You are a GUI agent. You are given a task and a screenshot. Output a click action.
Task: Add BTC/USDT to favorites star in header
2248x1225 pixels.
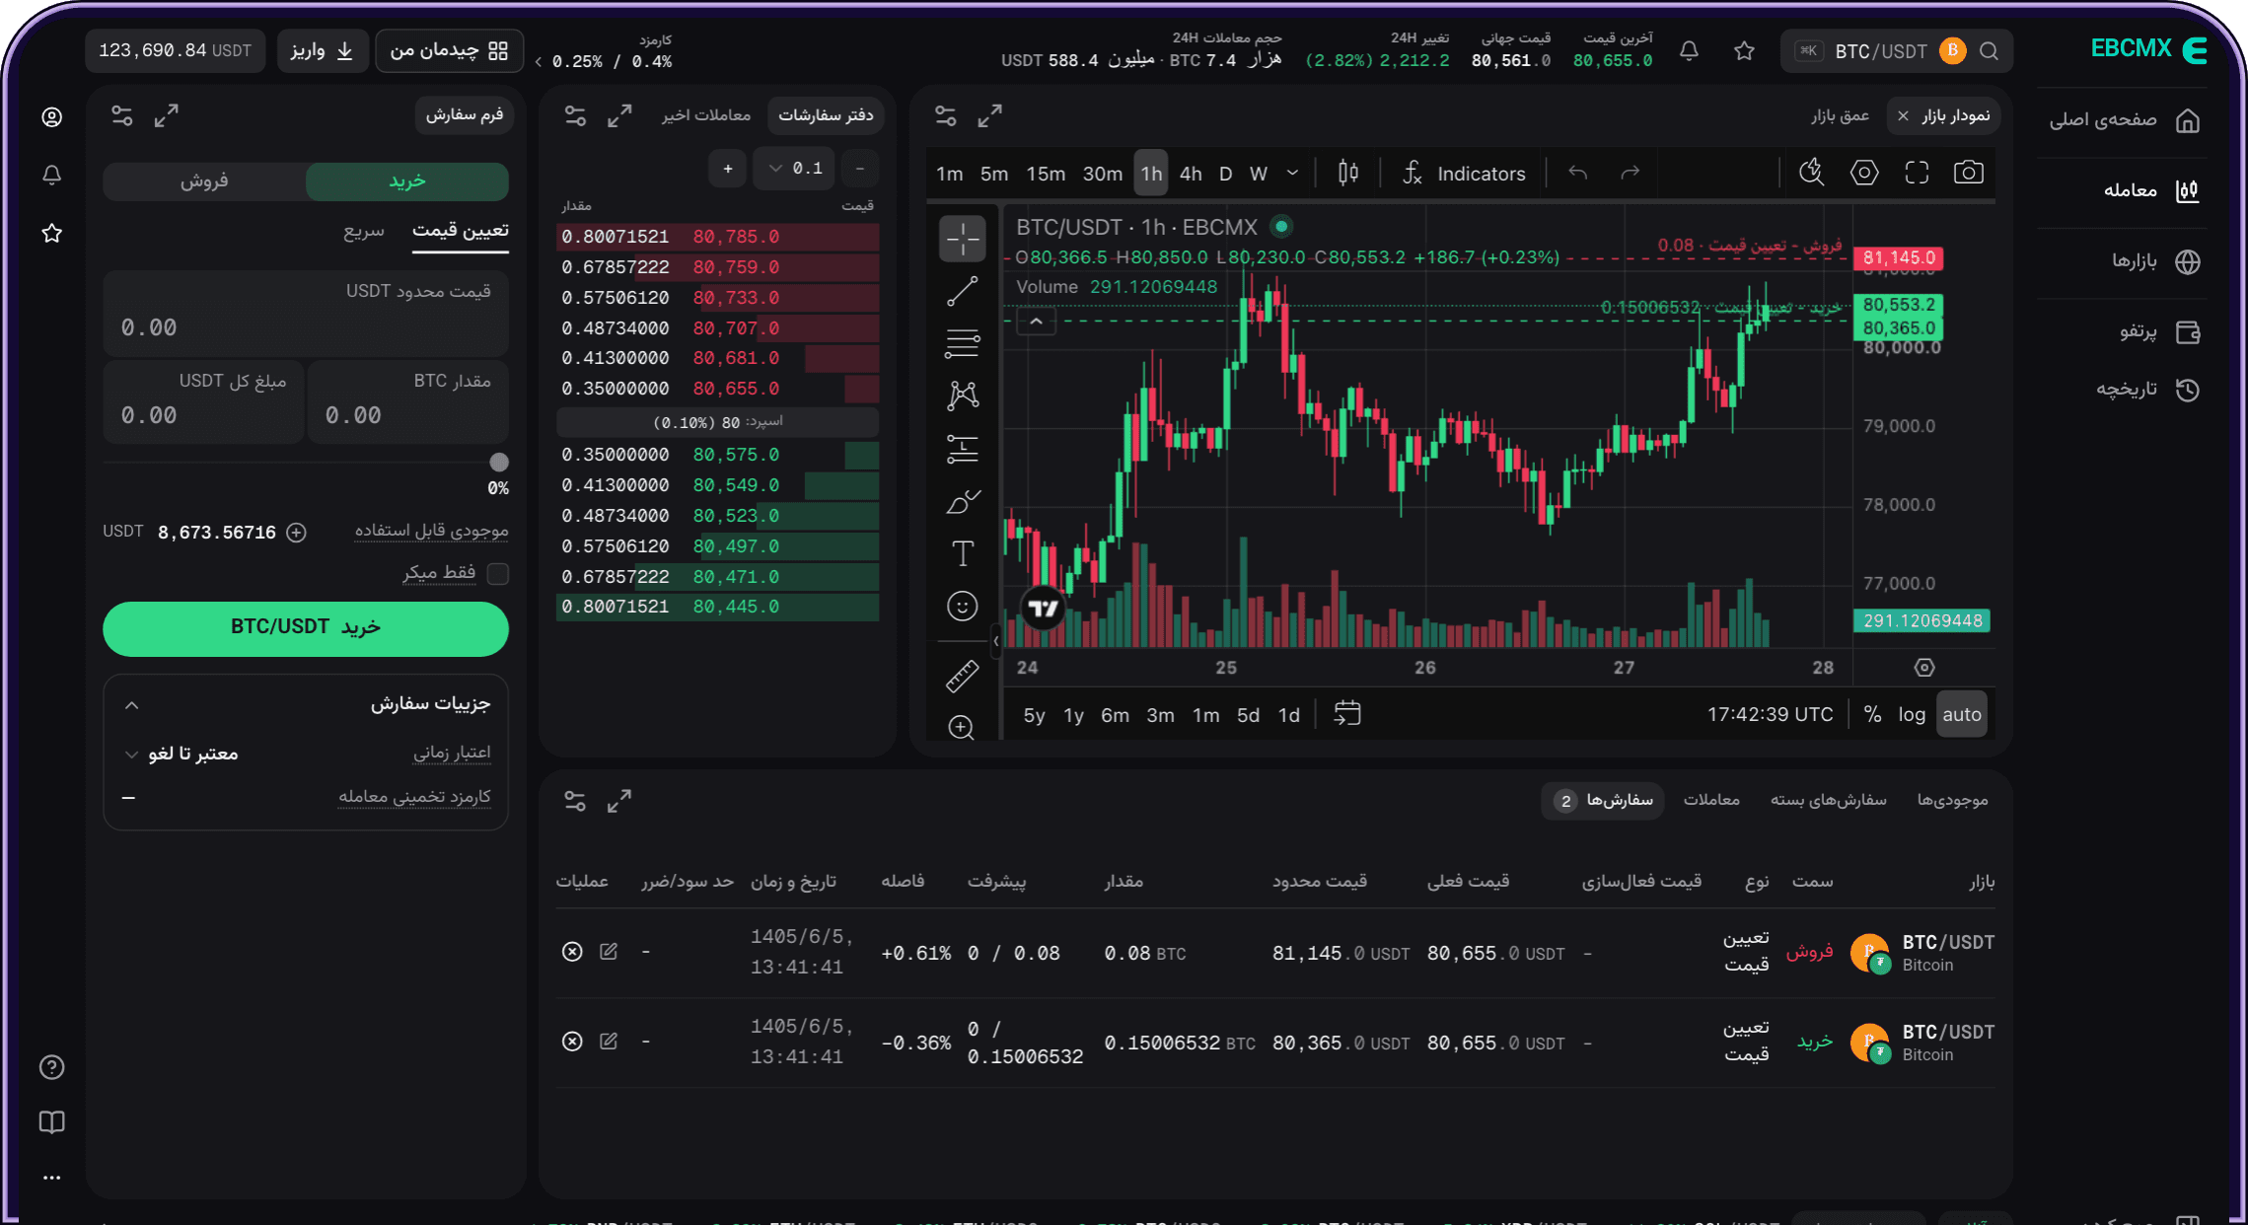click(1744, 51)
